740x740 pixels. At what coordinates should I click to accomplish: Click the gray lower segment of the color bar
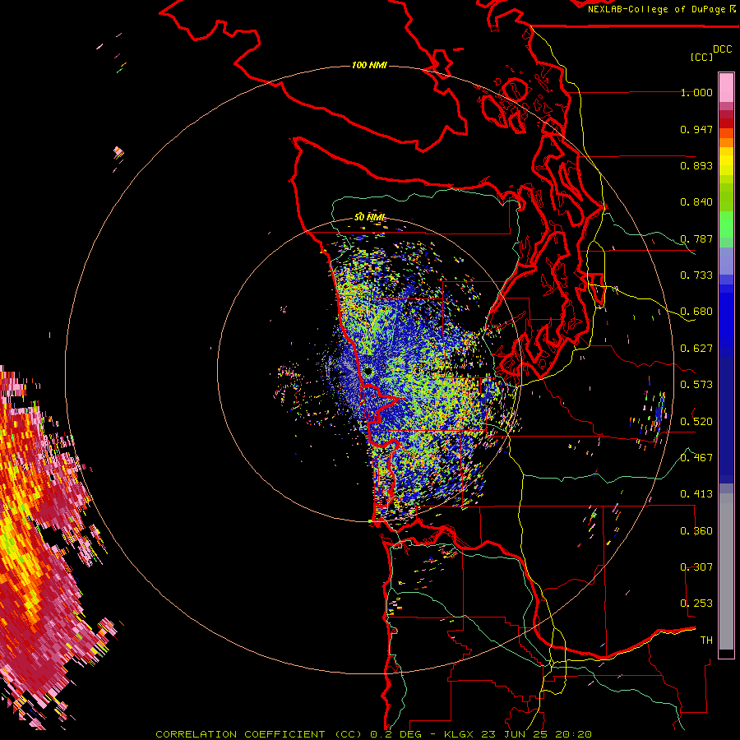click(x=726, y=571)
